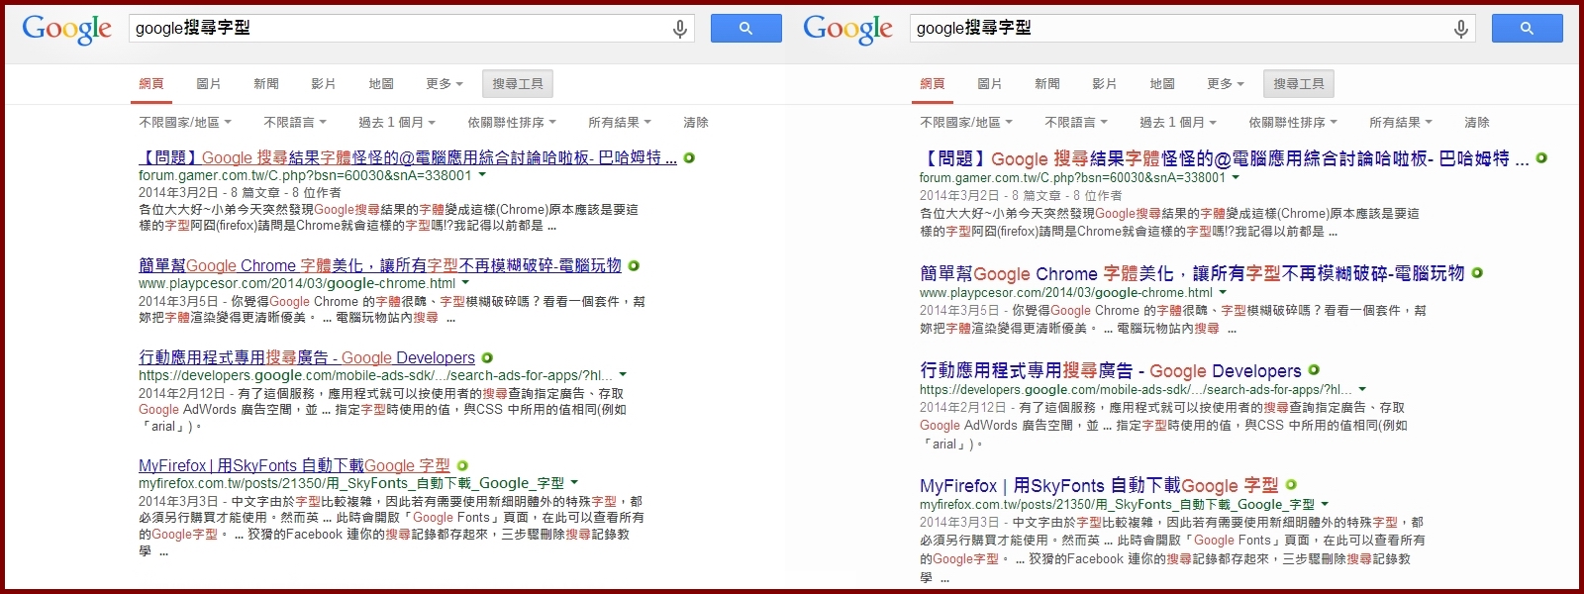Expand arrow after forum.gamer.com.tw URL, right window

[1236, 178]
